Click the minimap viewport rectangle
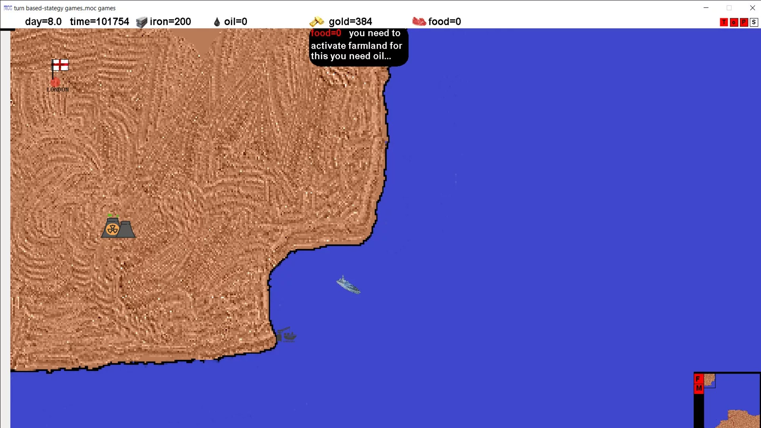 tap(709, 380)
